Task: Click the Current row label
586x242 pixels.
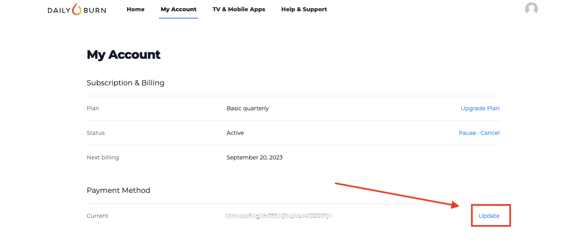Action: (98, 216)
